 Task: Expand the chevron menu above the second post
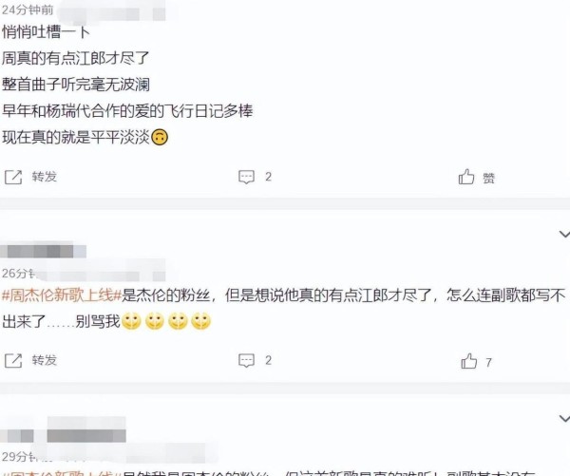click(564, 234)
